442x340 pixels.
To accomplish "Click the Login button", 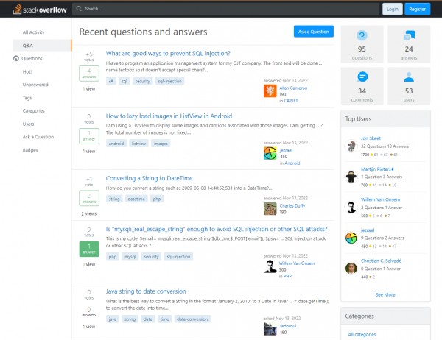I will click(391, 9).
